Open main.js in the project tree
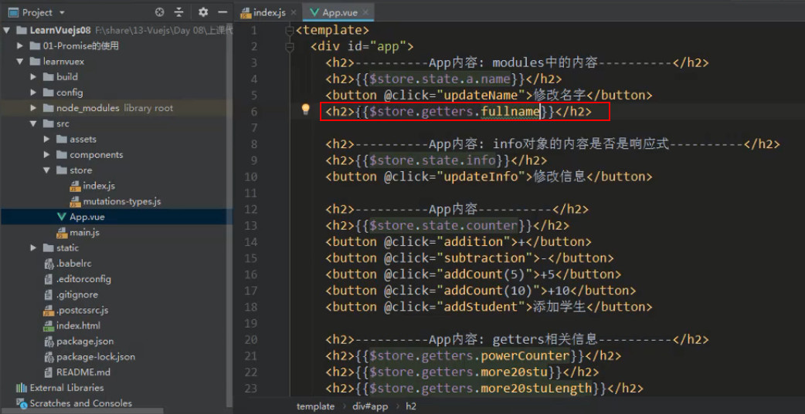This screenshot has height=414, width=805. [x=84, y=233]
